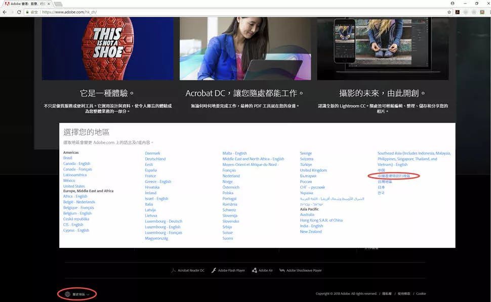The image size is (491, 302).
Task: Select CIS - English region
Action: tap(73, 225)
